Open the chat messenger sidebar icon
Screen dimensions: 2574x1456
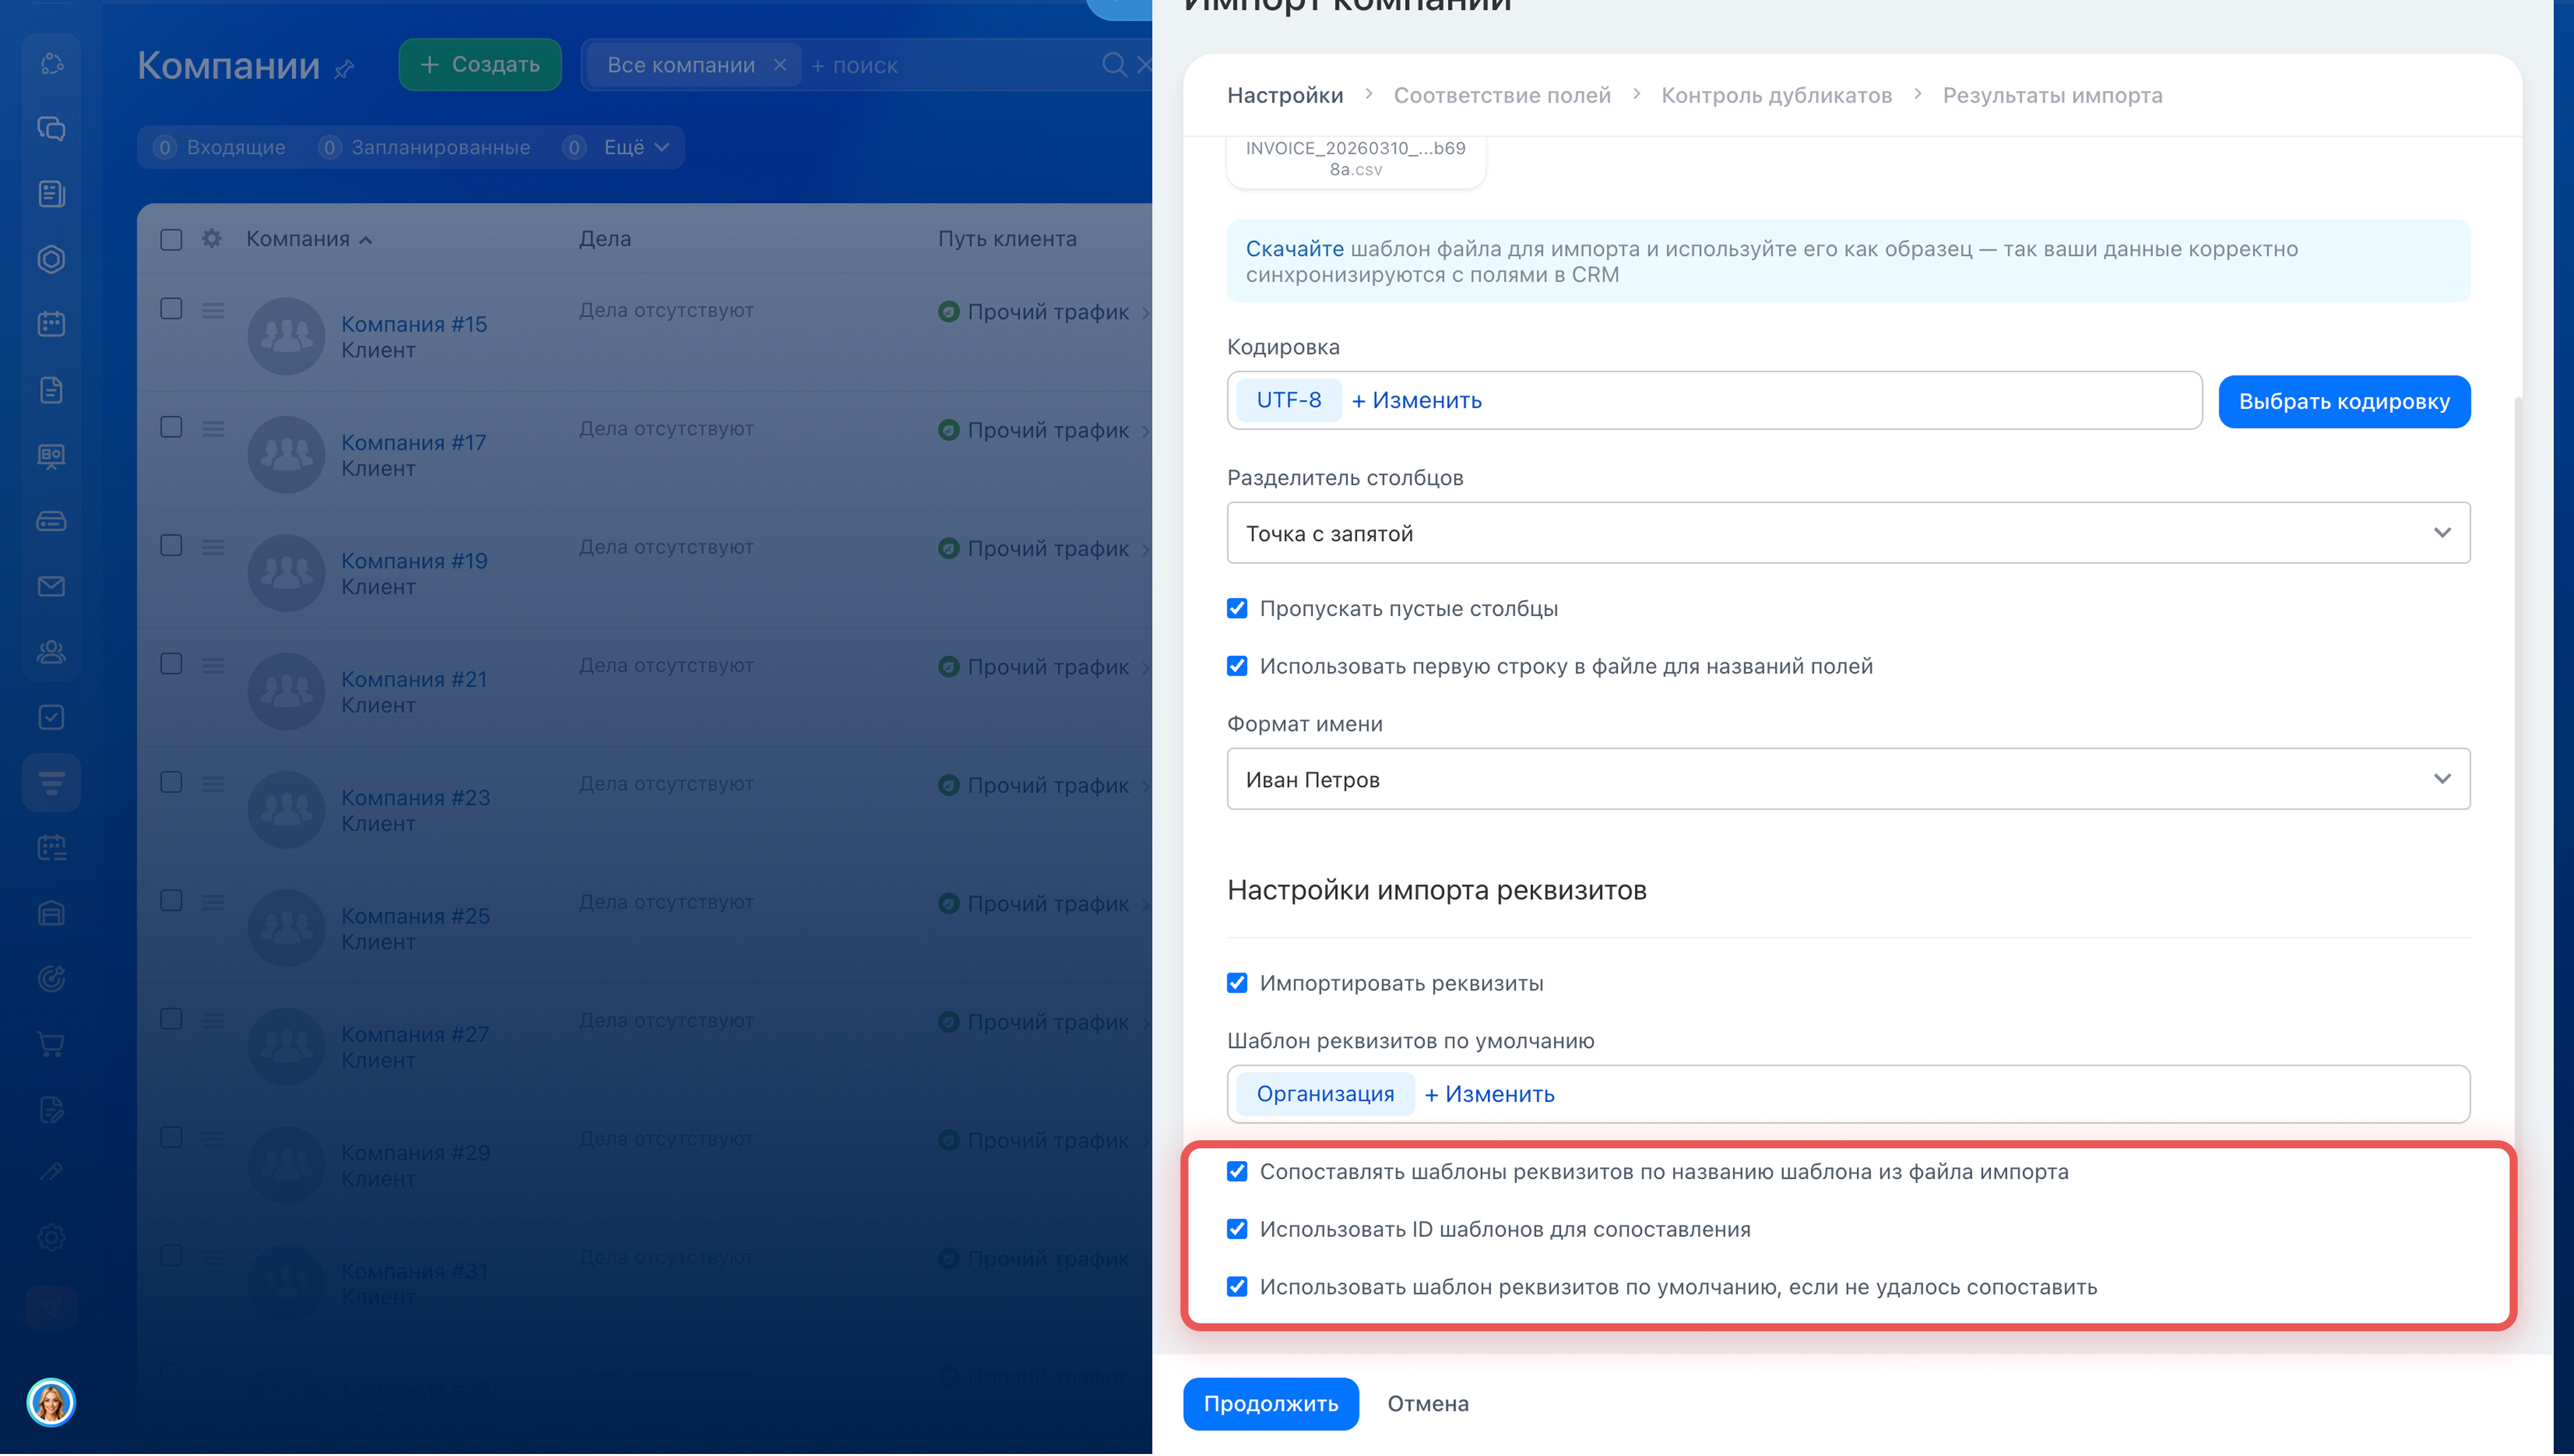click(51, 129)
